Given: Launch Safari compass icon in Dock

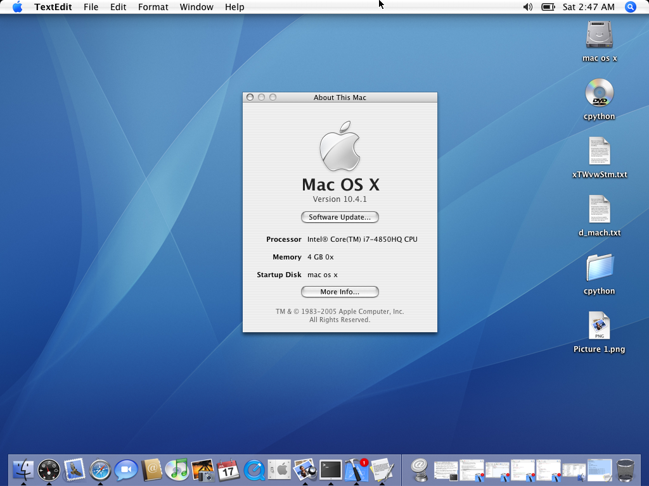Looking at the screenshot, I should click(100, 470).
